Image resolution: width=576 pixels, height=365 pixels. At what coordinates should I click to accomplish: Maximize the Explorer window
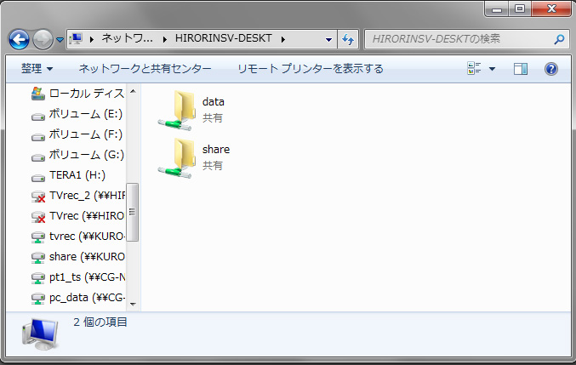click(x=520, y=9)
